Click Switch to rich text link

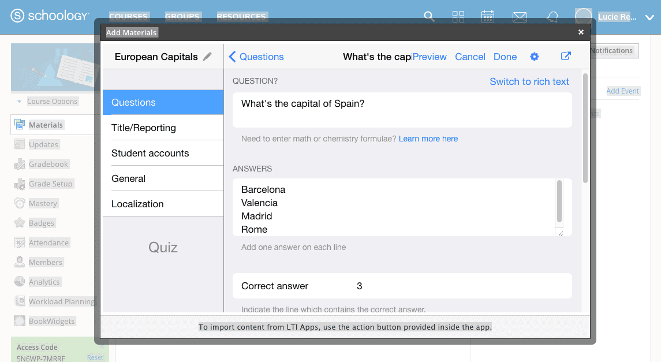pos(529,82)
